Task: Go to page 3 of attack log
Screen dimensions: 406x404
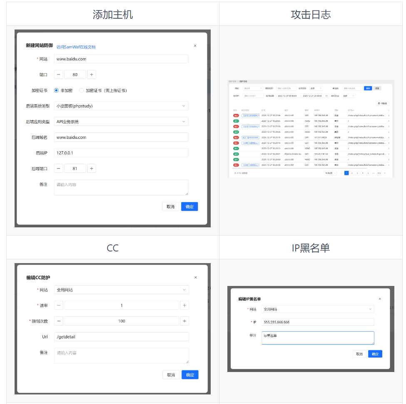Action: (x=357, y=173)
